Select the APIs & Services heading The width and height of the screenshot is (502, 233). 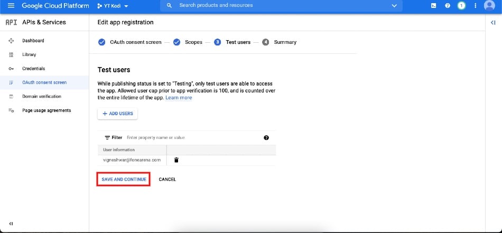[44, 22]
